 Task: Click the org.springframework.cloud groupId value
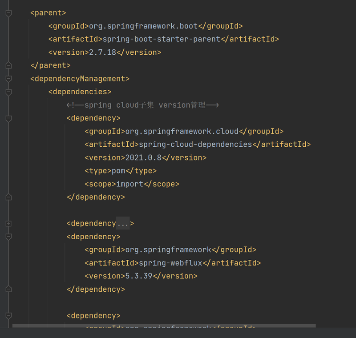point(182,132)
